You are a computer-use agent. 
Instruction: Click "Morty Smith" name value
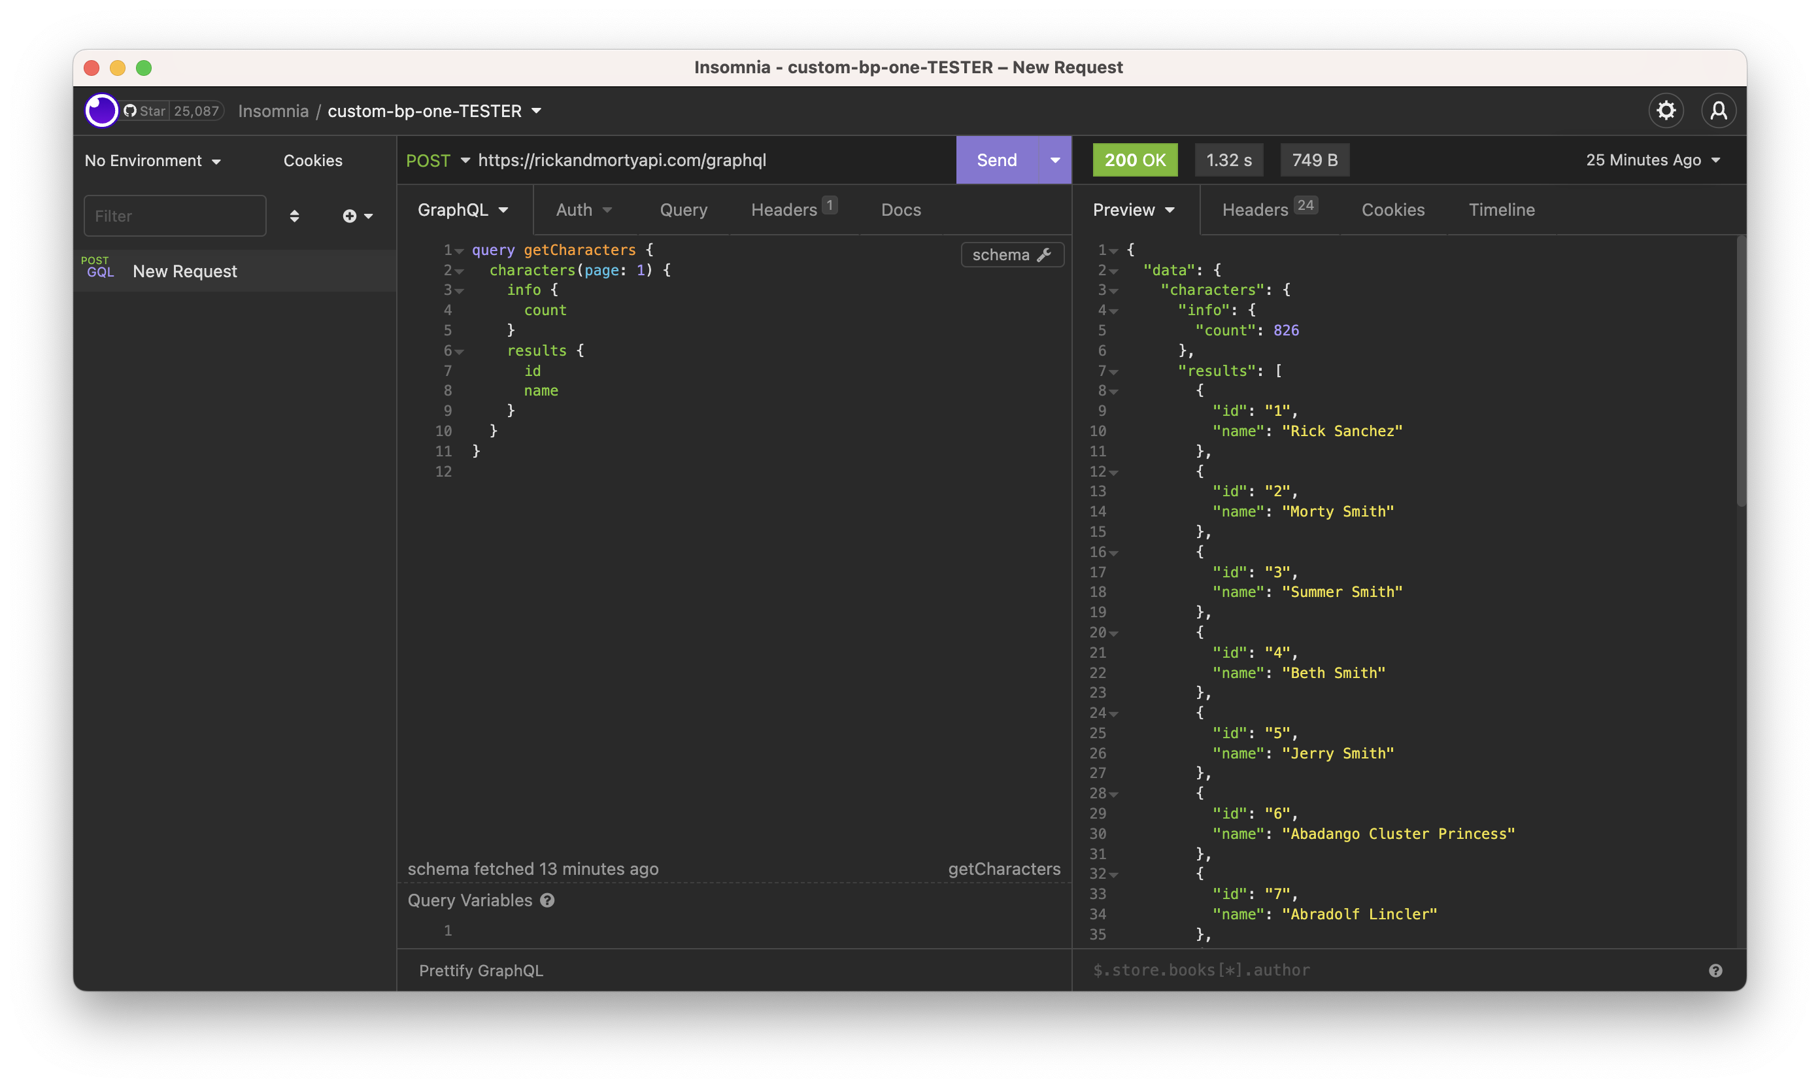[x=1338, y=512]
